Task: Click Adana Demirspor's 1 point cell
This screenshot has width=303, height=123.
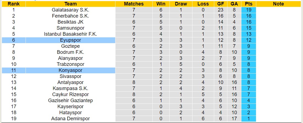Action: [249, 119]
